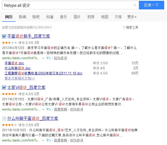Expand URL dropdown arrow of 什么叫做平面设计 result
The image size is (167, 145).
point(43,140)
